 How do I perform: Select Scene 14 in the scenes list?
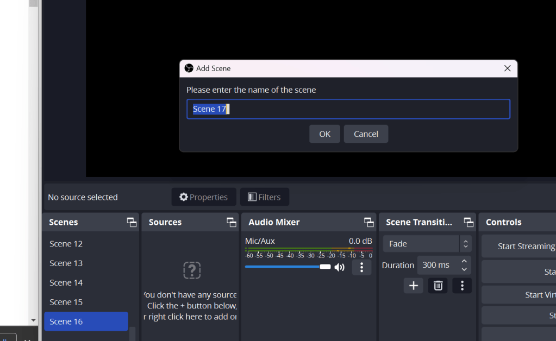86,282
